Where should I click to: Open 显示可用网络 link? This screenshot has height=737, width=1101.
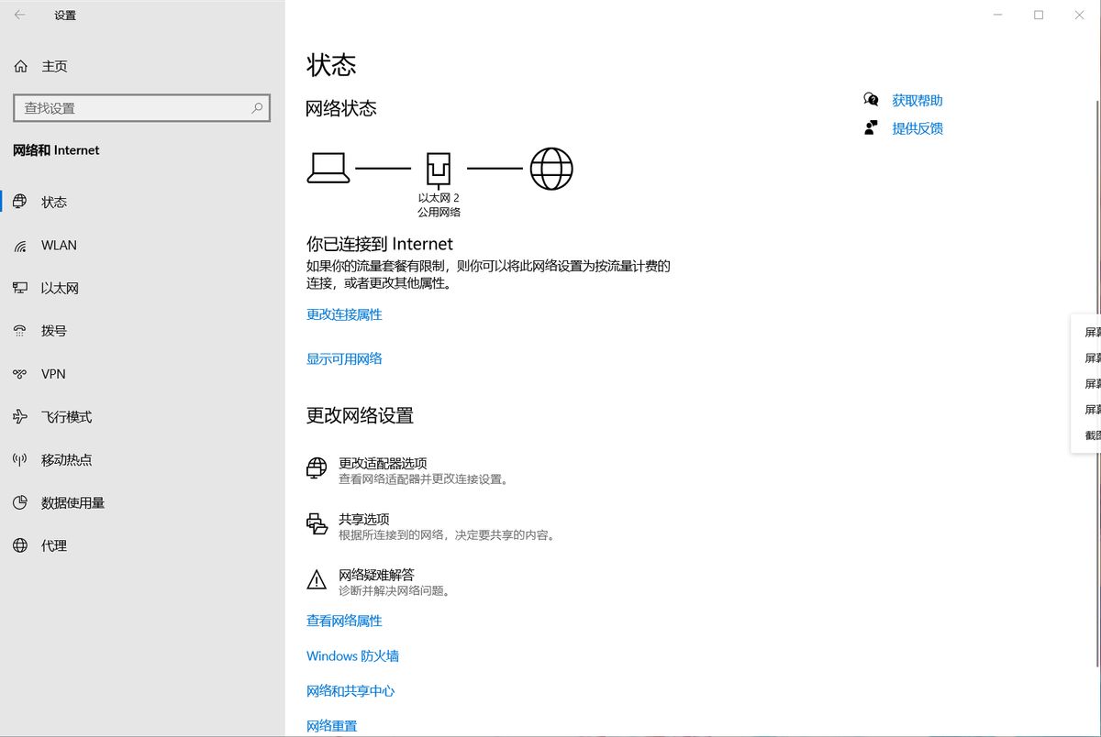click(344, 358)
